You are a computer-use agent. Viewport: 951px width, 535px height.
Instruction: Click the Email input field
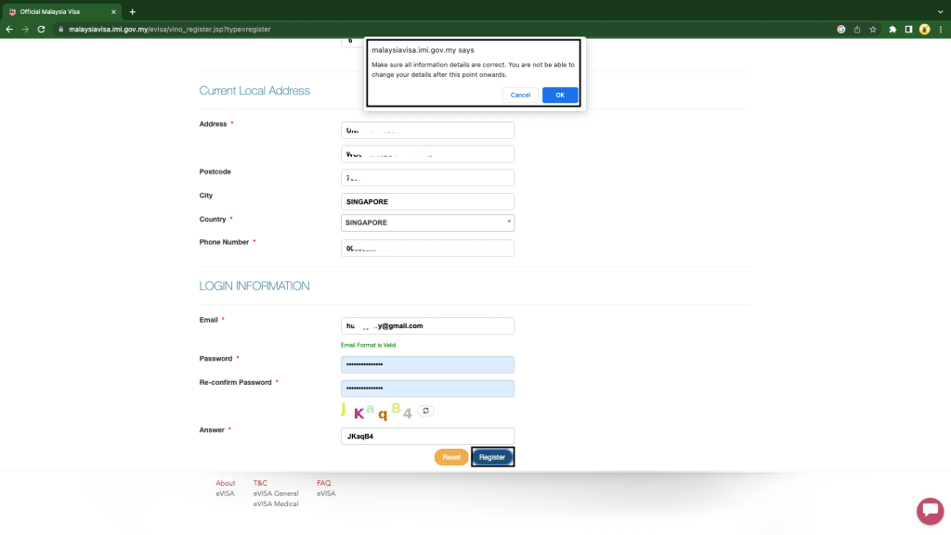tap(427, 325)
